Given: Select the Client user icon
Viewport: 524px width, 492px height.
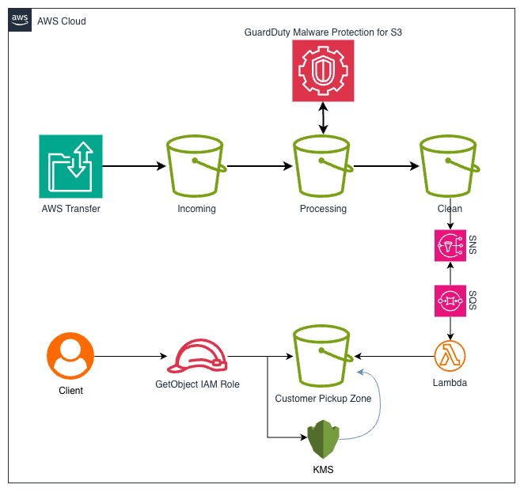Looking at the screenshot, I should tap(70, 356).
